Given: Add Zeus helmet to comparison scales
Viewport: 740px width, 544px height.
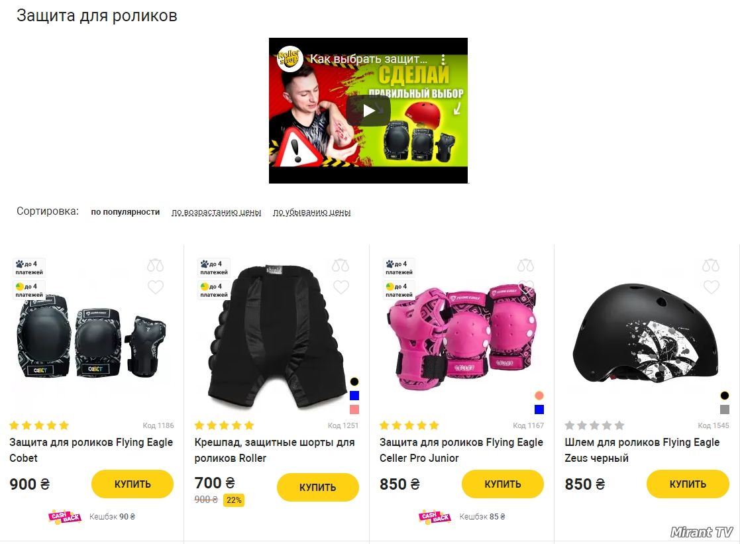Looking at the screenshot, I should 711,266.
